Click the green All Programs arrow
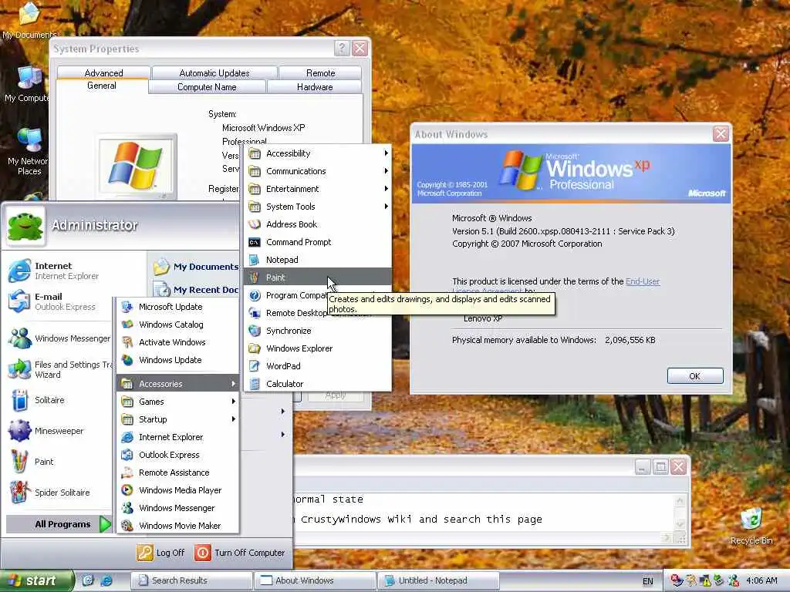The width and height of the screenshot is (790, 592). pyautogui.click(x=105, y=524)
